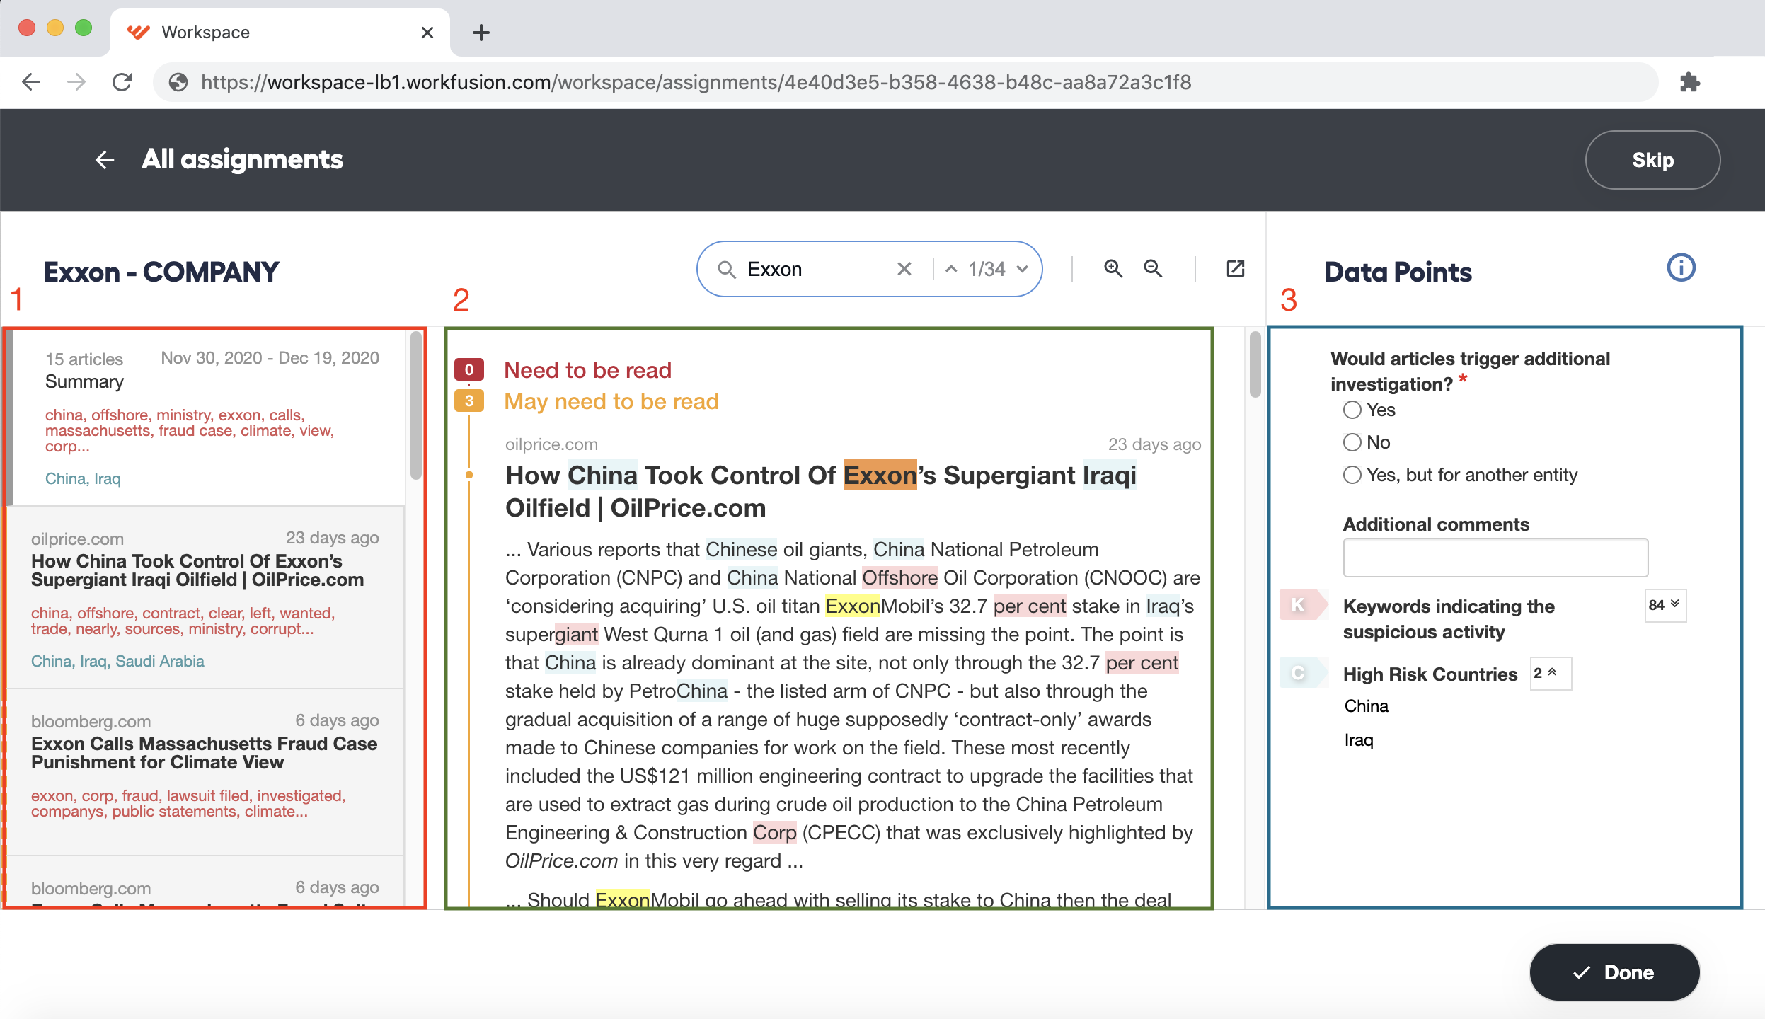1765x1019 pixels.
Task: Go back to the previous browser page
Action: click(31, 82)
